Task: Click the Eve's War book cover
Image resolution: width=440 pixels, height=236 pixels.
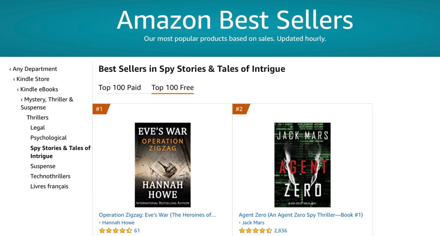Action: 162,165
